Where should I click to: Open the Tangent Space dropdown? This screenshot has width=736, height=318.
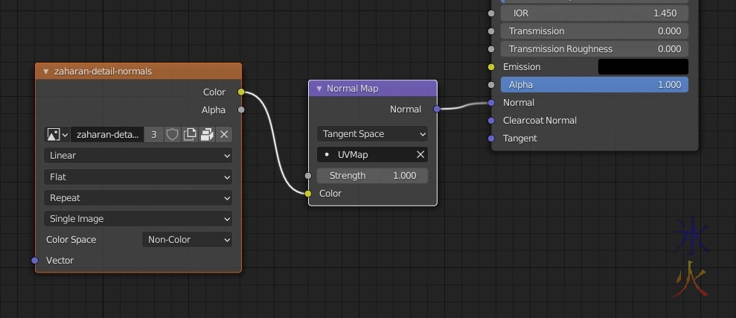(372, 134)
